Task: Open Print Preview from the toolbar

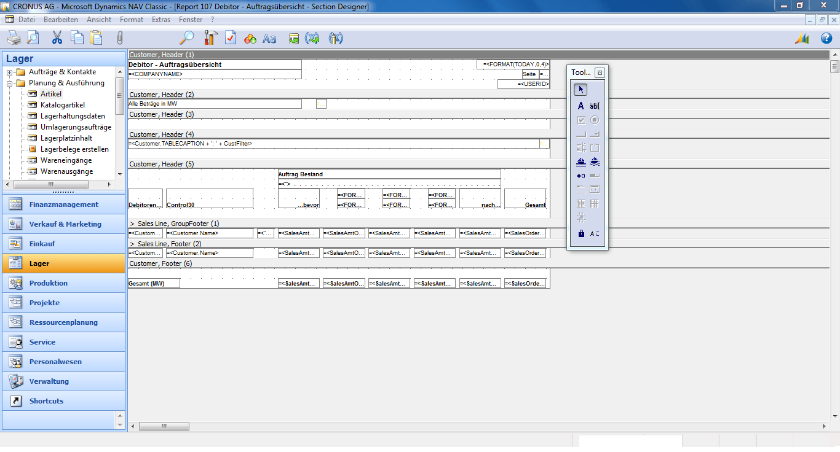Action: tap(33, 38)
